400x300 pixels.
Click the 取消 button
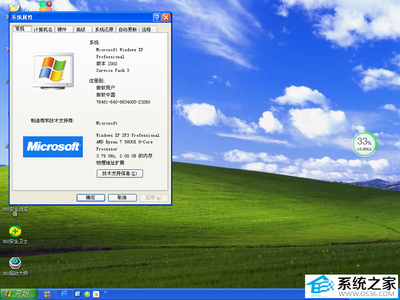point(122,198)
